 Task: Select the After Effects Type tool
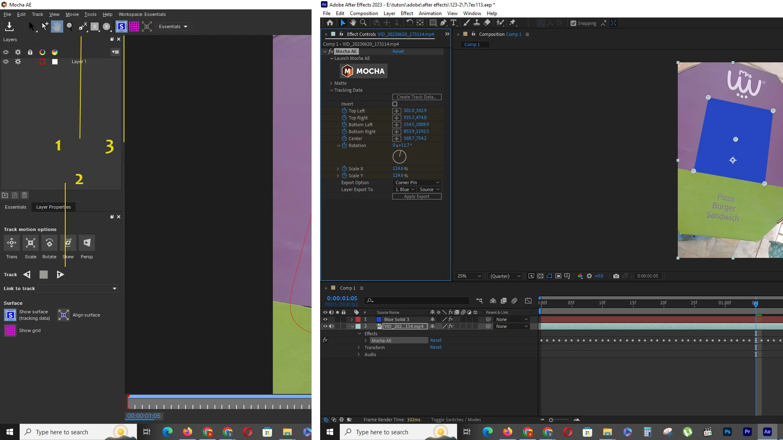coord(453,23)
